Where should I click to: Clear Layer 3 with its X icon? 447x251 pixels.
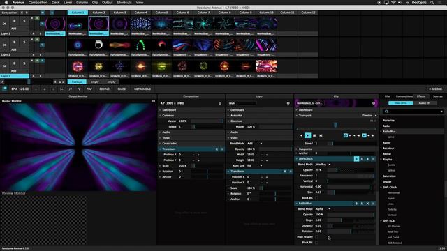5,24
